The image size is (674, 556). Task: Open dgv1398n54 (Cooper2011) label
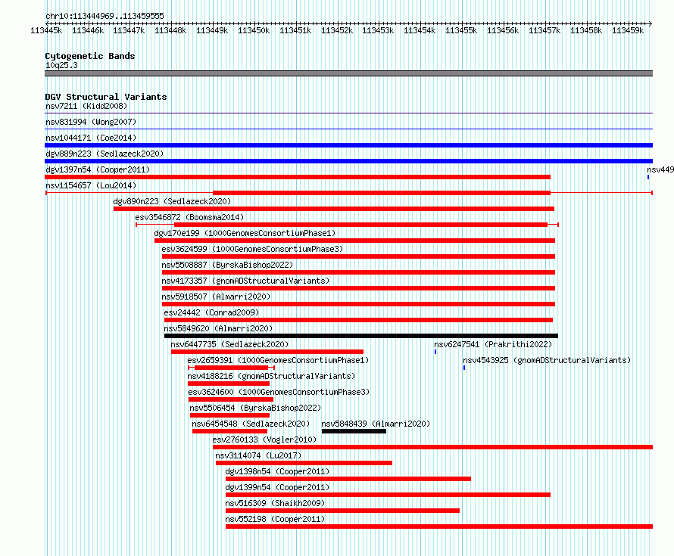pyautogui.click(x=277, y=471)
